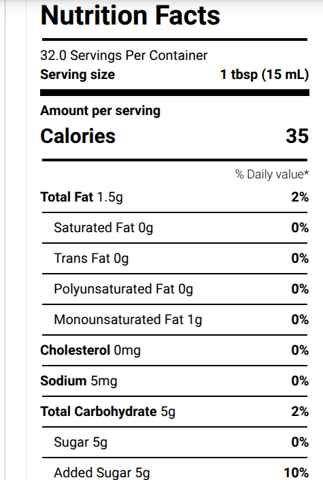Click the 10% daily value for Added Sugar

coord(296,473)
